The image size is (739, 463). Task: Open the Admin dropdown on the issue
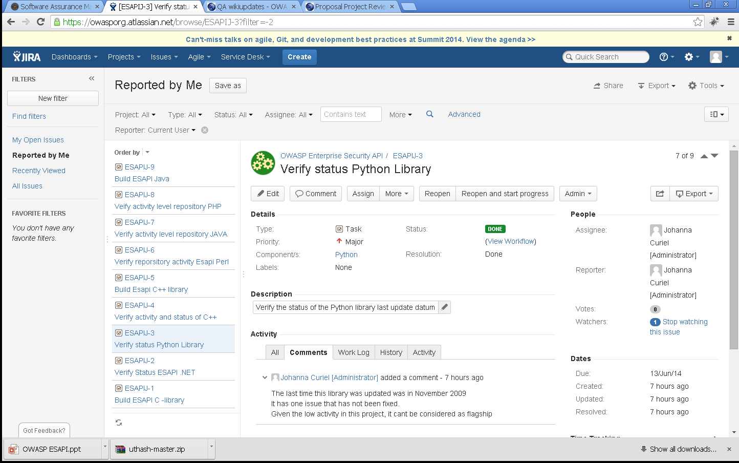point(578,194)
